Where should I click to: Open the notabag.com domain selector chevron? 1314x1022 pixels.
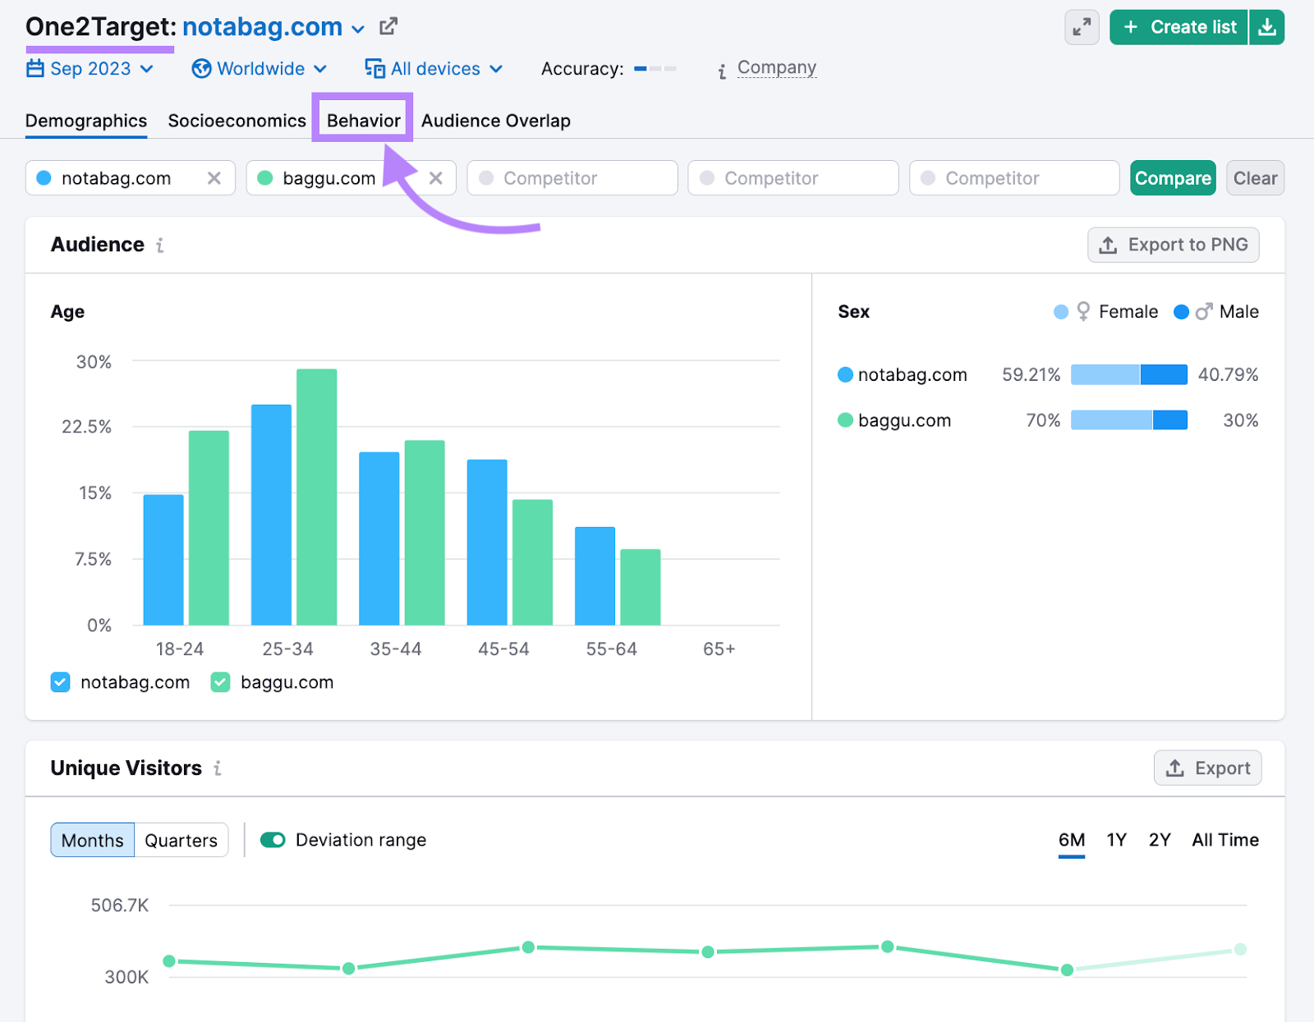(357, 28)
